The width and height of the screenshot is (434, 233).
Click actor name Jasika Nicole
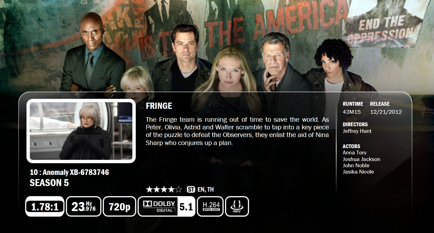[x=358, y=172]
